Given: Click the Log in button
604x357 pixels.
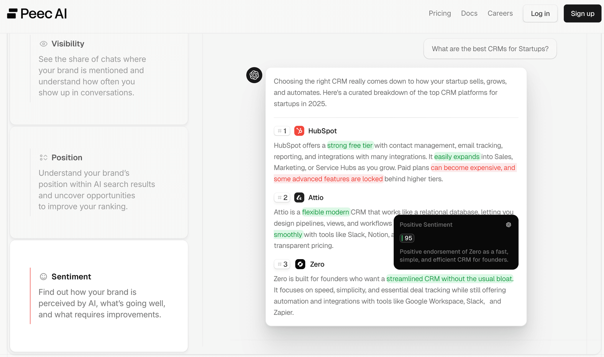Looking at the screenshot, I should pos(540,13).
